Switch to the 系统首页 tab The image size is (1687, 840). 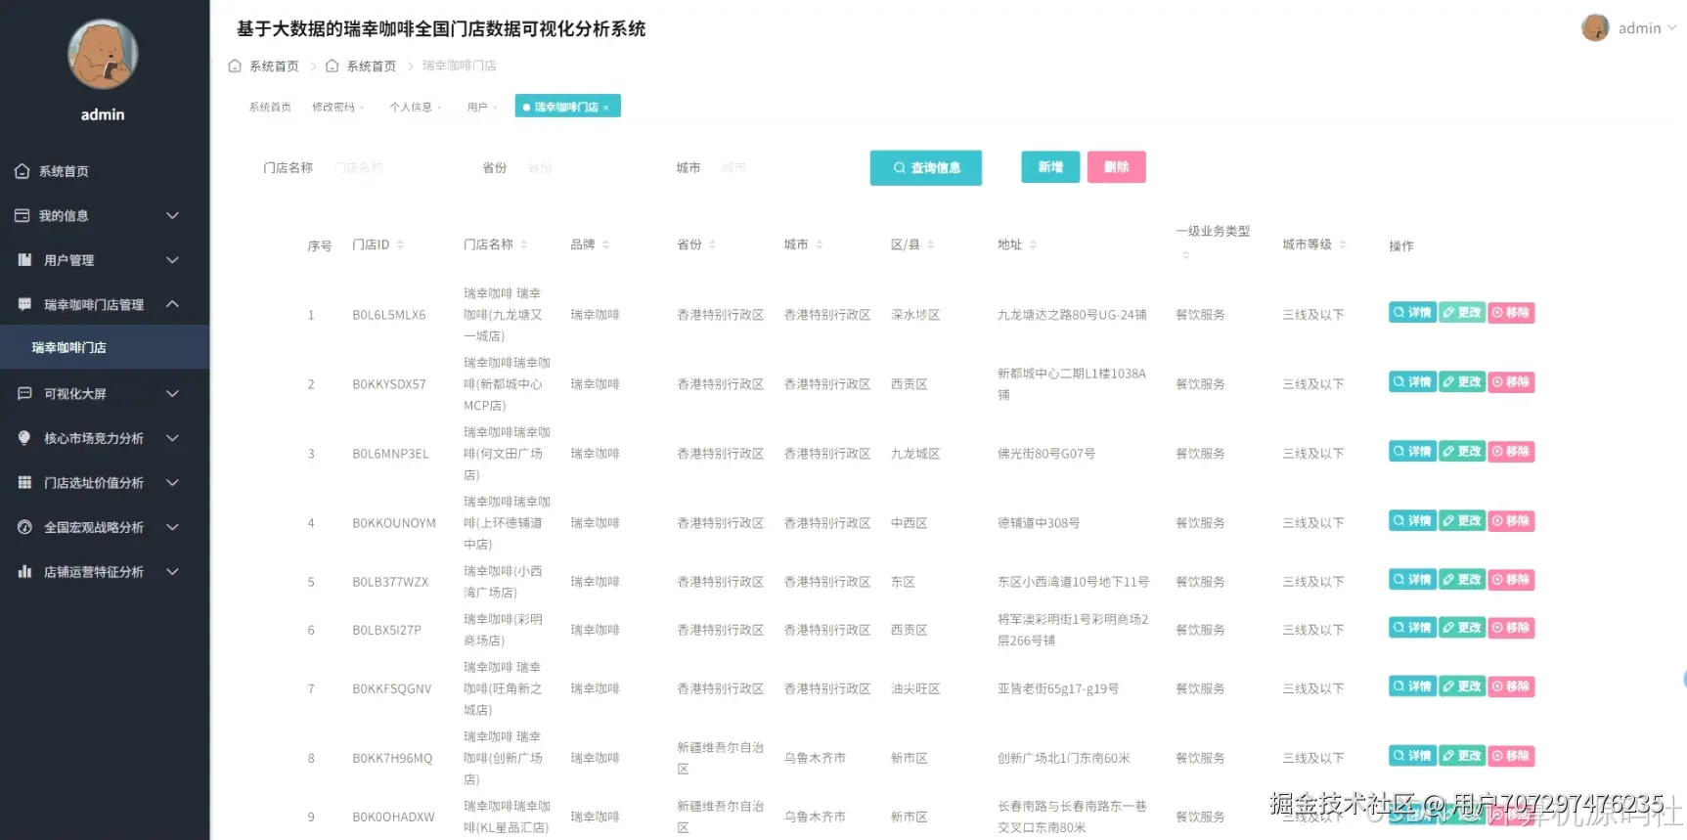[270, 108]
